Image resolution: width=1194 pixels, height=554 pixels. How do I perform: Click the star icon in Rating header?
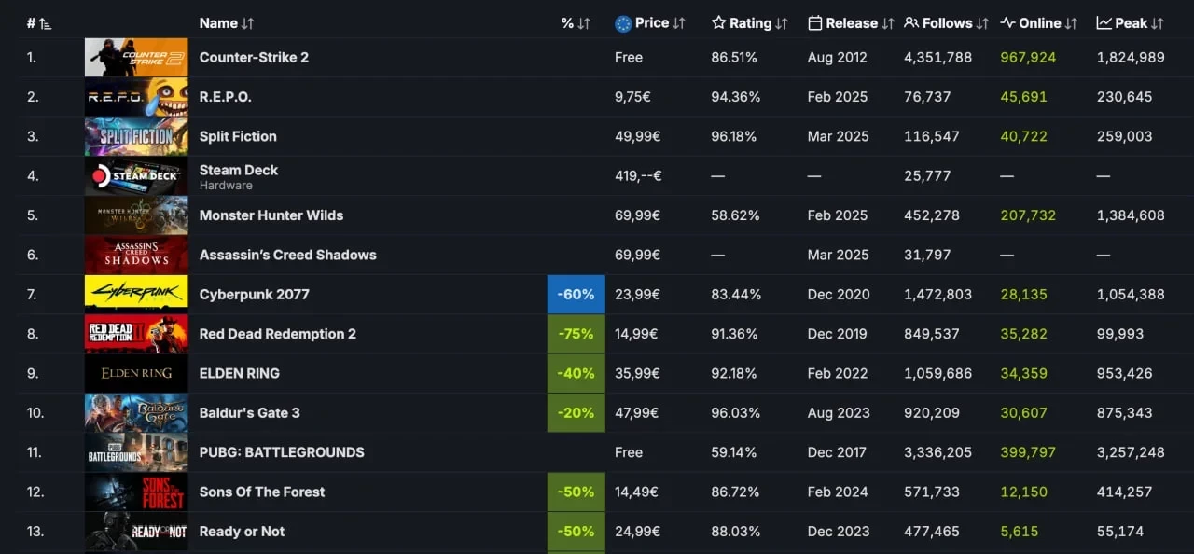(718, 22)
